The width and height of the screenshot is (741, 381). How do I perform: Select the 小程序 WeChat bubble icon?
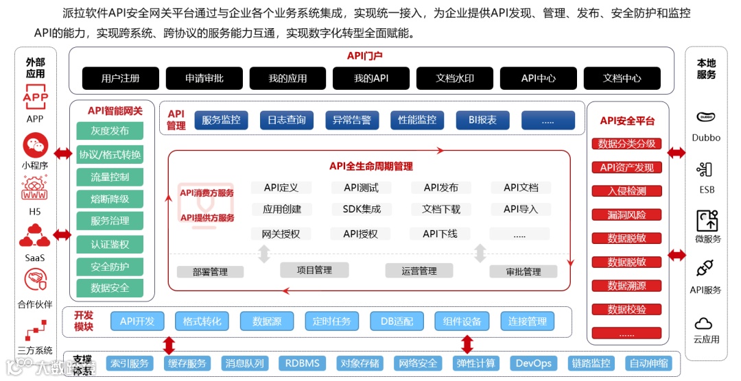click(x=36, y=145)
